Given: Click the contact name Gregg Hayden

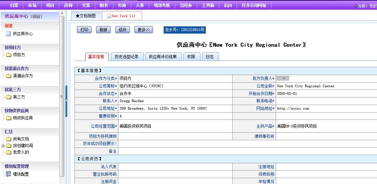Looking at the screenshot, I should [x=132, y=101].
